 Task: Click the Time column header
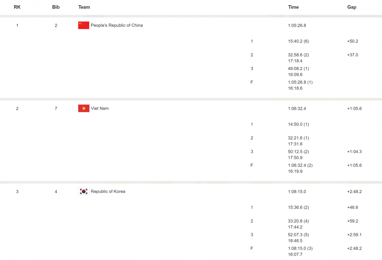pyautogui.click(x=293, y=7)
